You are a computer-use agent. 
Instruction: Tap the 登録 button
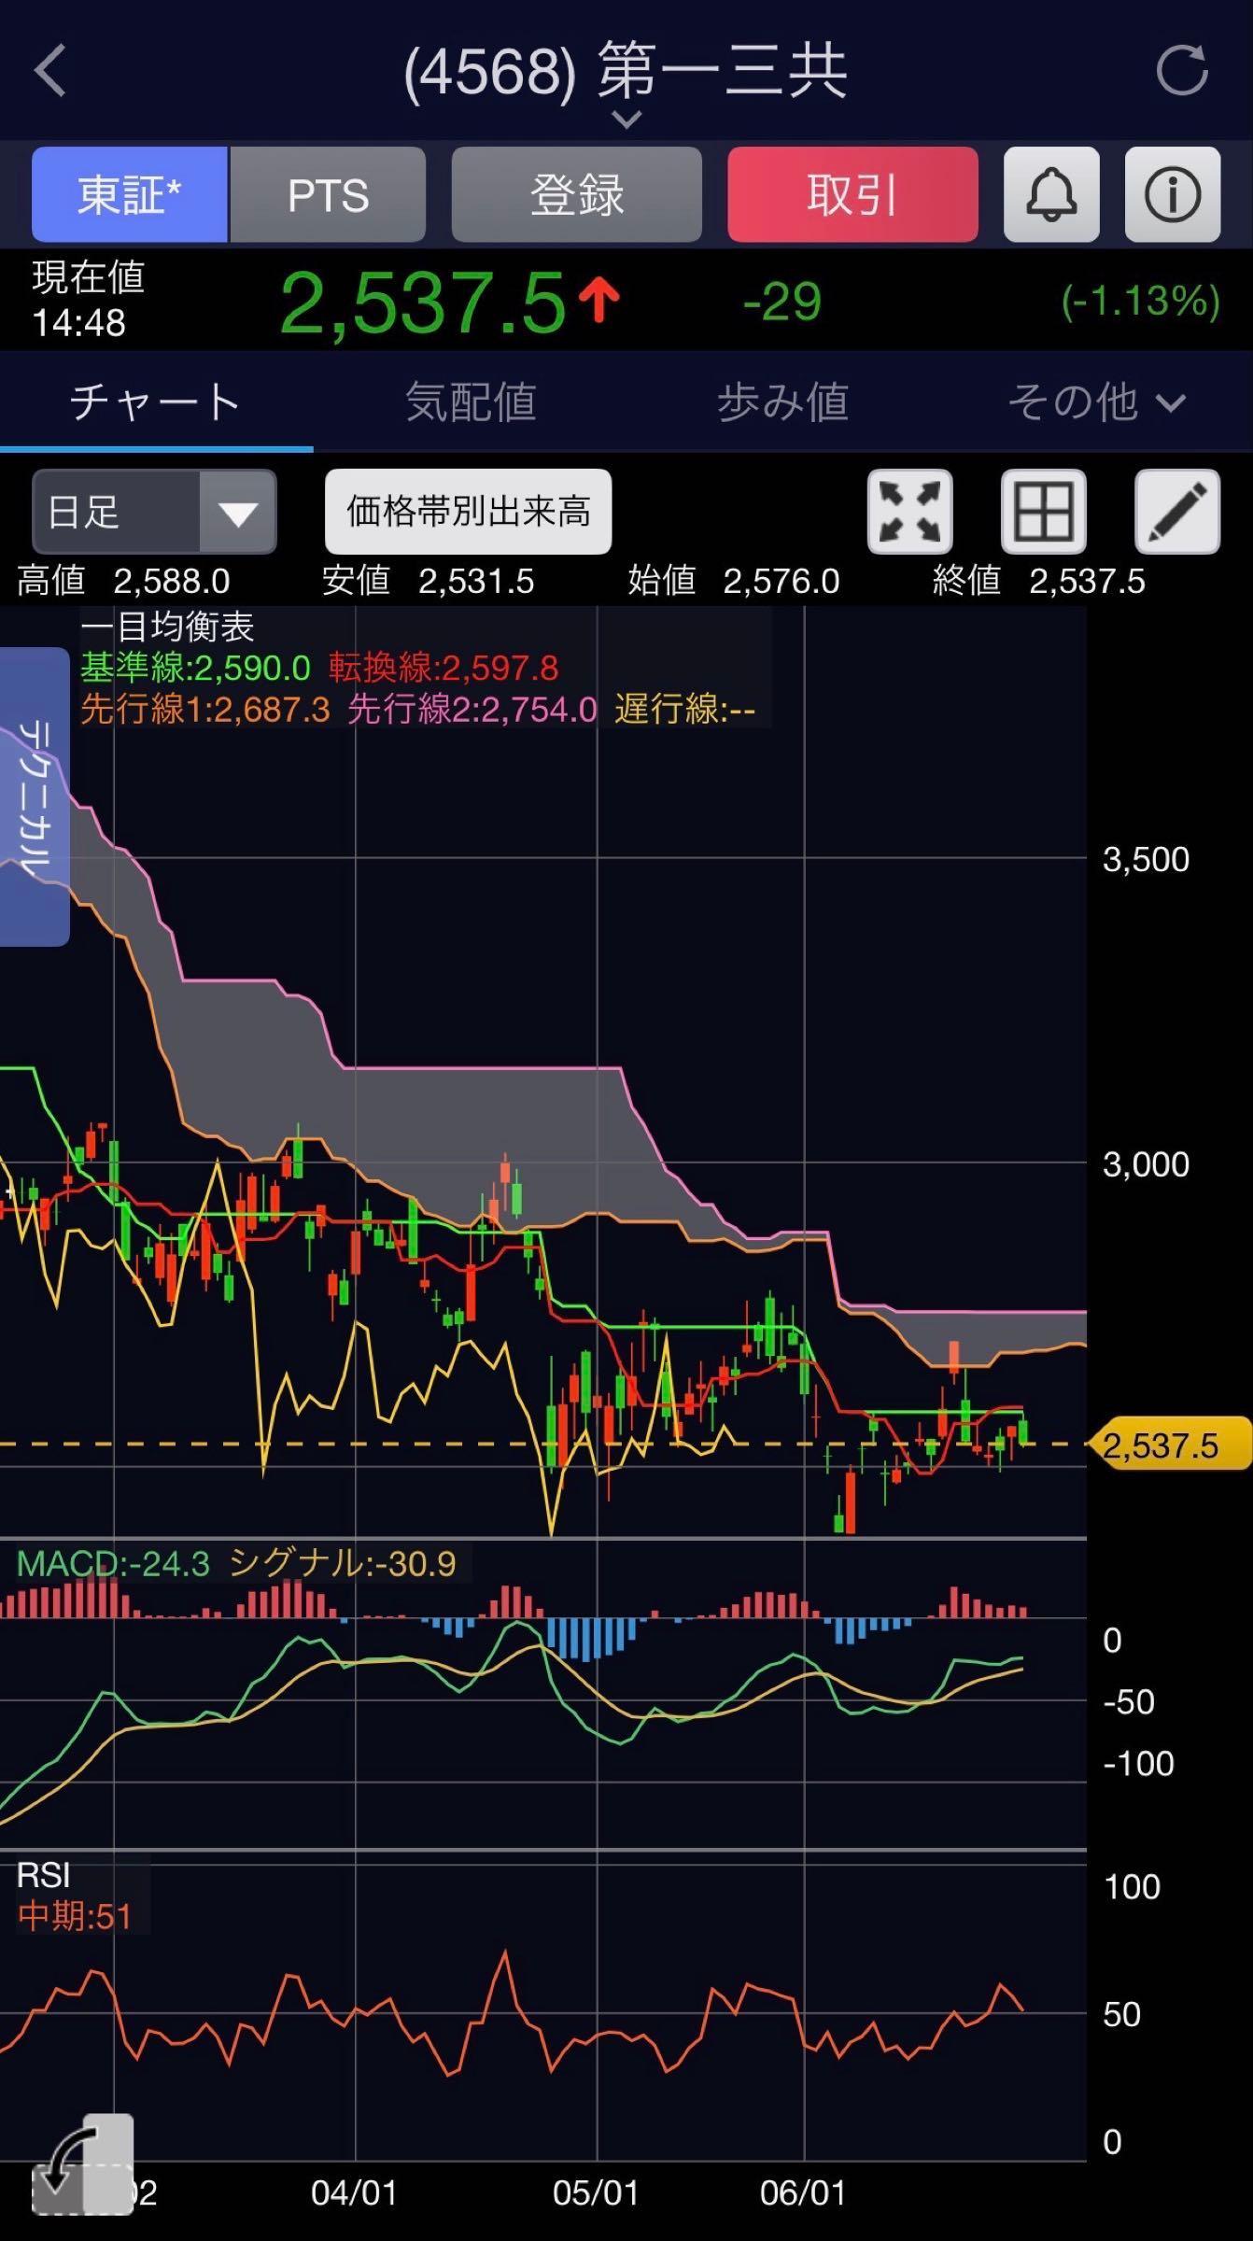coord(577,195)
